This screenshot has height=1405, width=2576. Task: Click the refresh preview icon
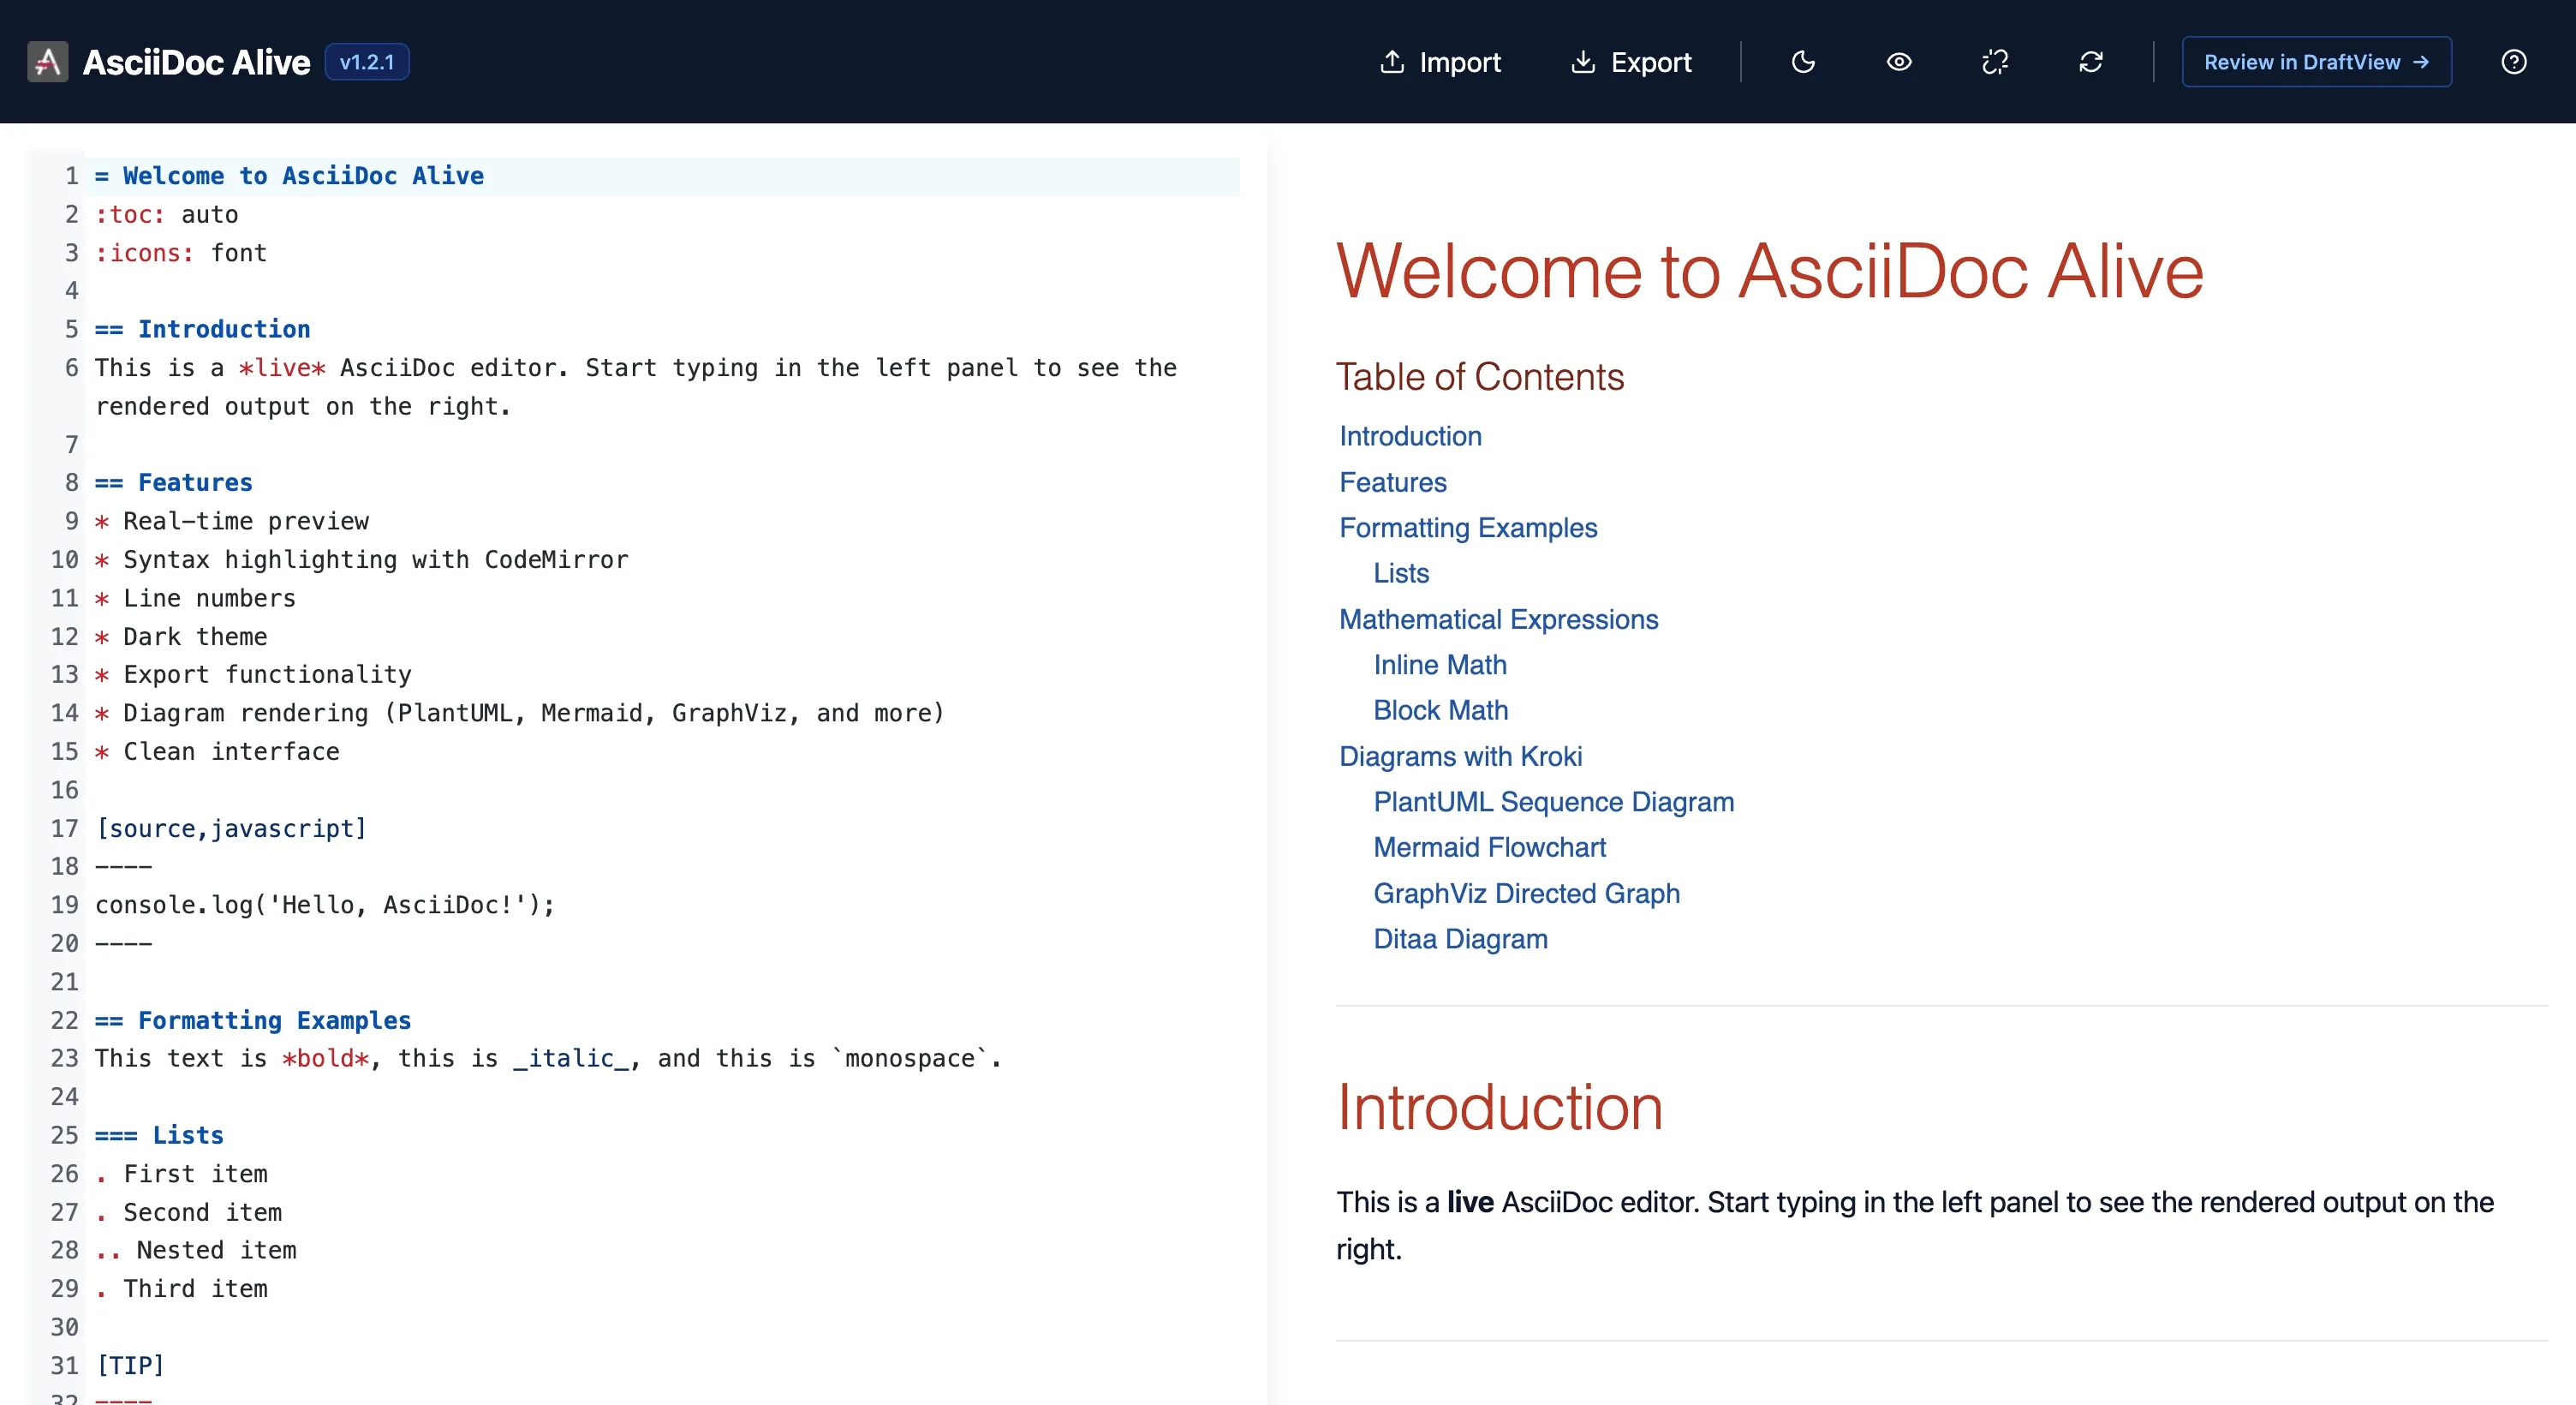pyautogui.click(x=2091, y=62)
